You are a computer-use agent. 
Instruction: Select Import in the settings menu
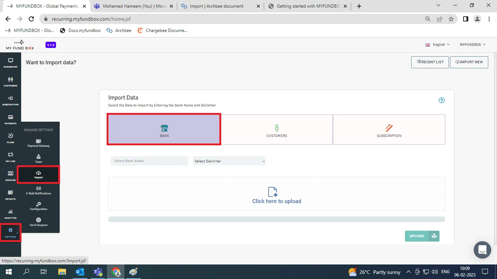tap(39, 175)
